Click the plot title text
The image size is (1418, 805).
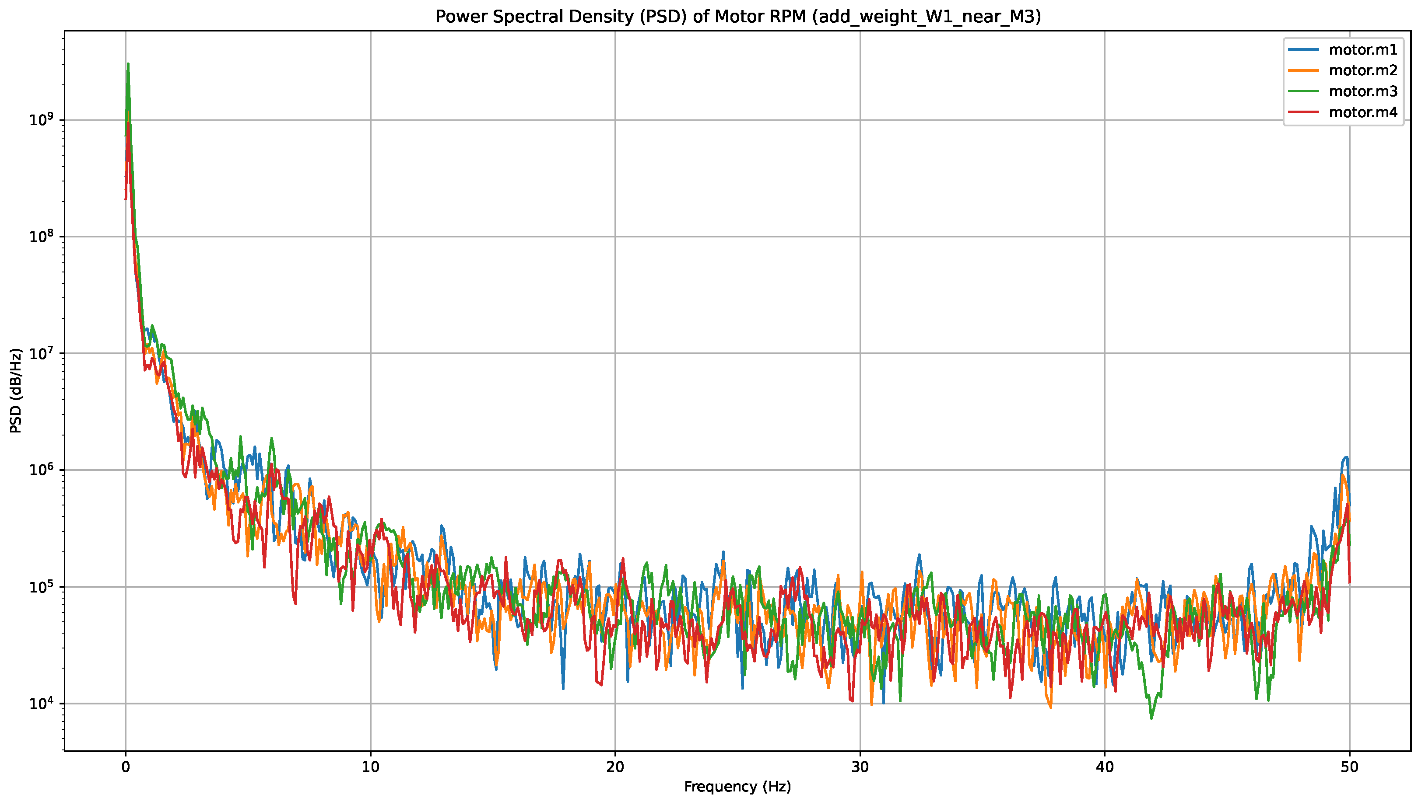pyautogui.click(x=737, y=17)
